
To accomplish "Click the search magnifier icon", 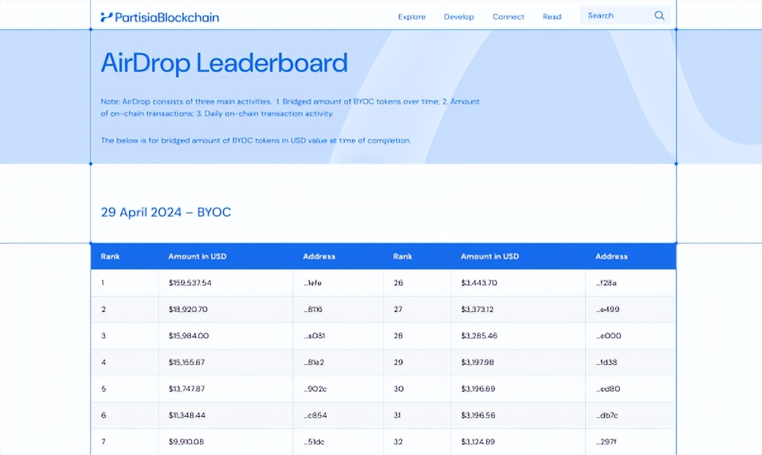I will pyautogui.click(x=659, y=16).
